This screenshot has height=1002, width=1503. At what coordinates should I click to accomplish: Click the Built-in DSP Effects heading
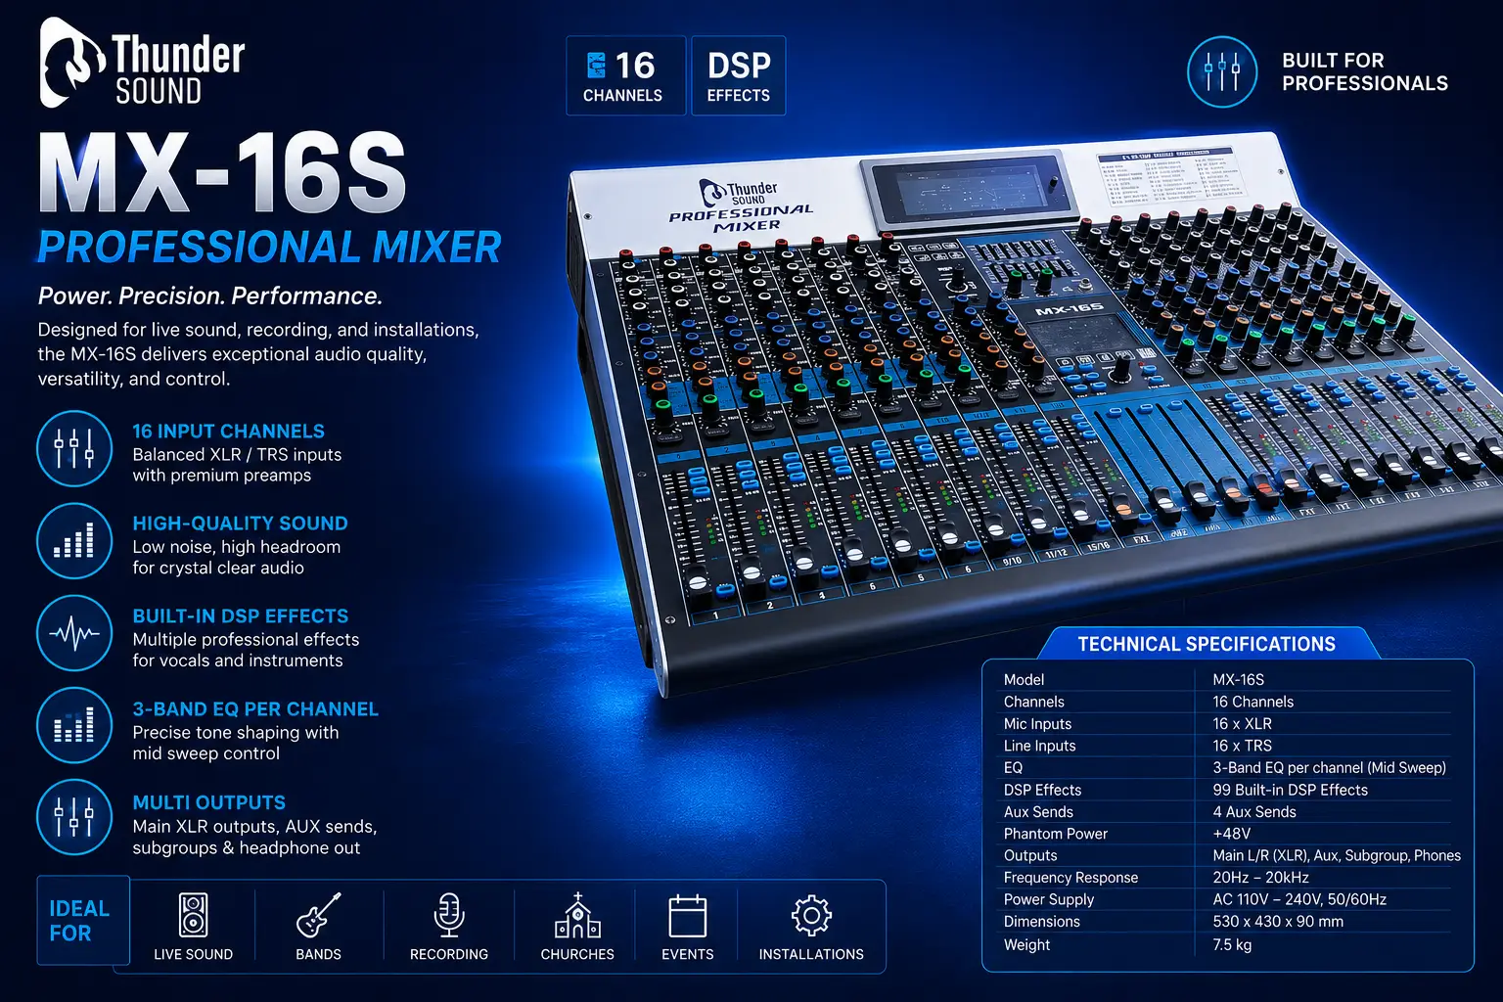pos(240,616)
